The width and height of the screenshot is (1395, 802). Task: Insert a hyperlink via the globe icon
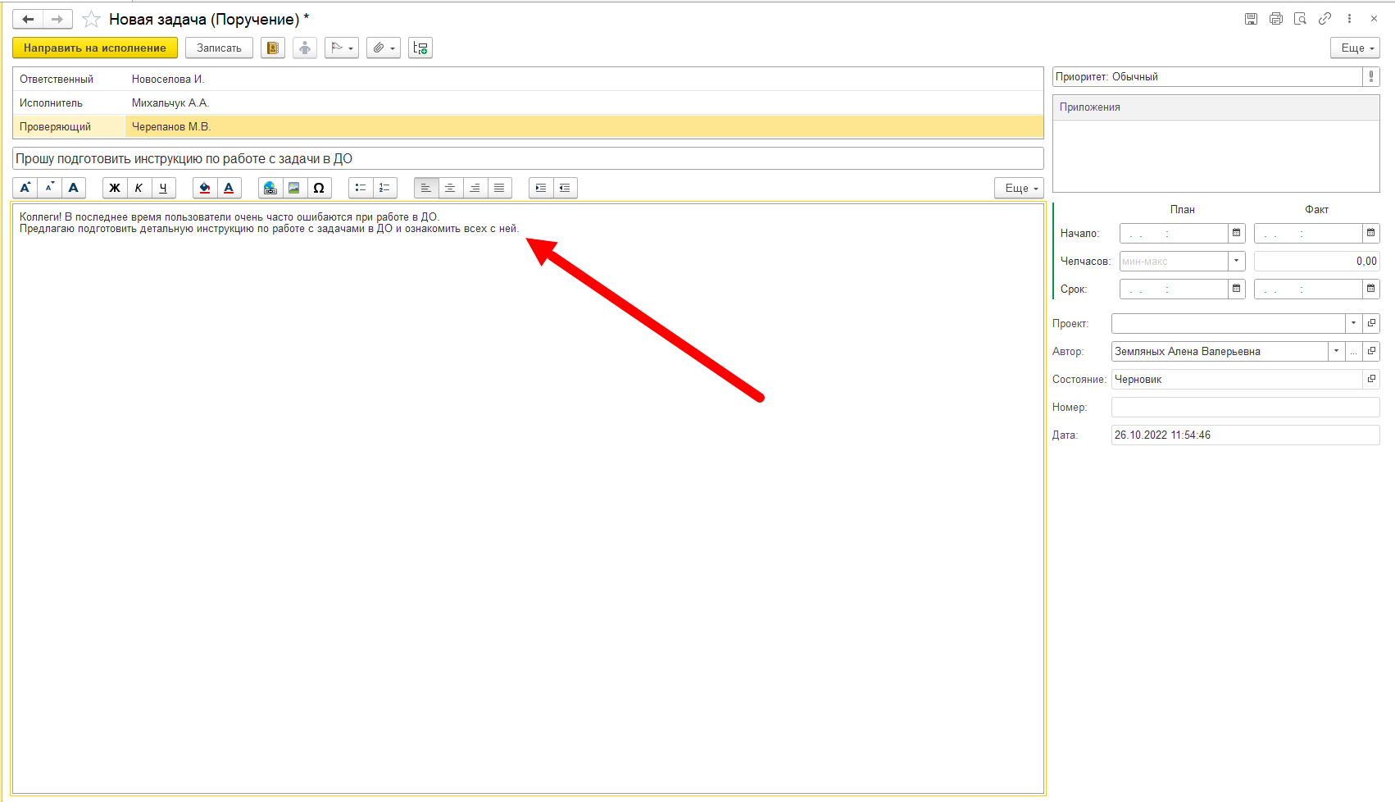tap(270, 188)
